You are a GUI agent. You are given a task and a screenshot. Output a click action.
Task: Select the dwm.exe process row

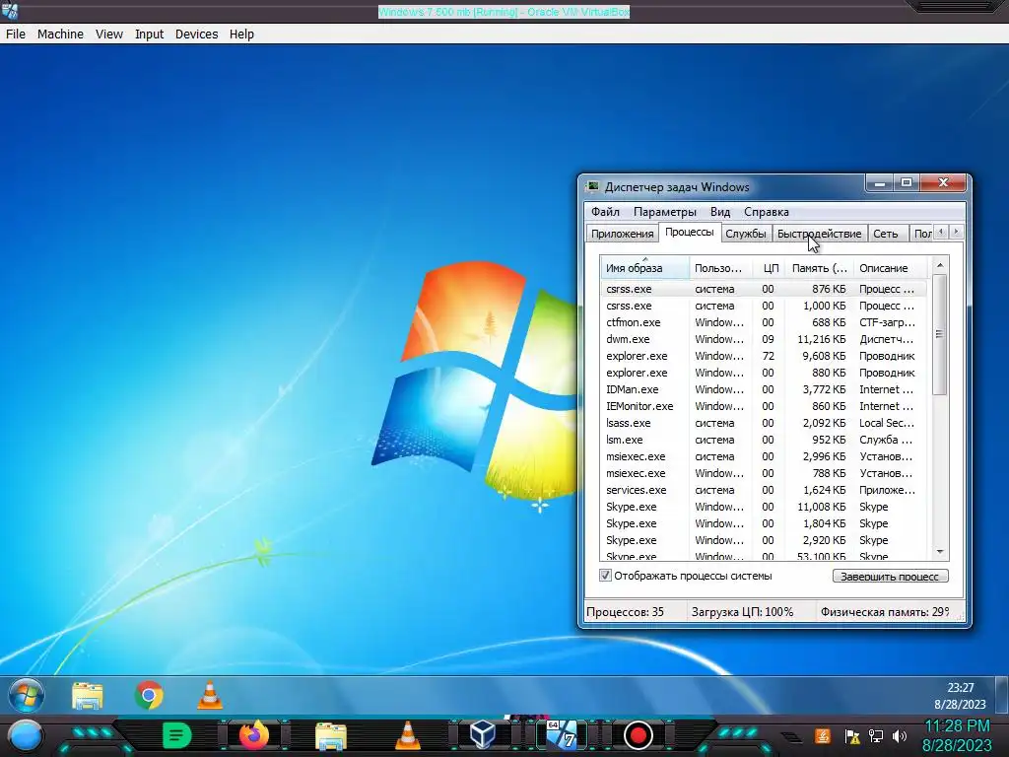pyautogui.click(x=765, y=339)
